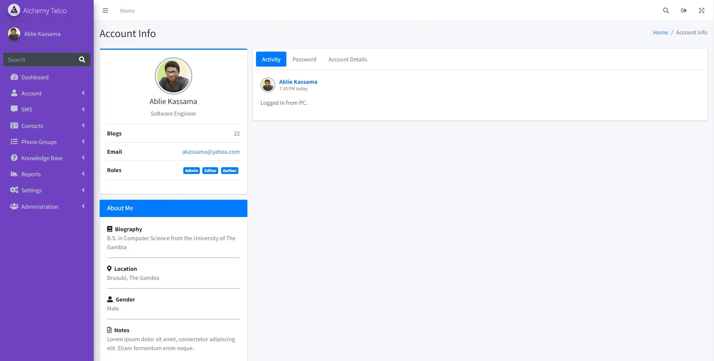
Task: Select the Reports chart icon
Action: tap(14, 174)
